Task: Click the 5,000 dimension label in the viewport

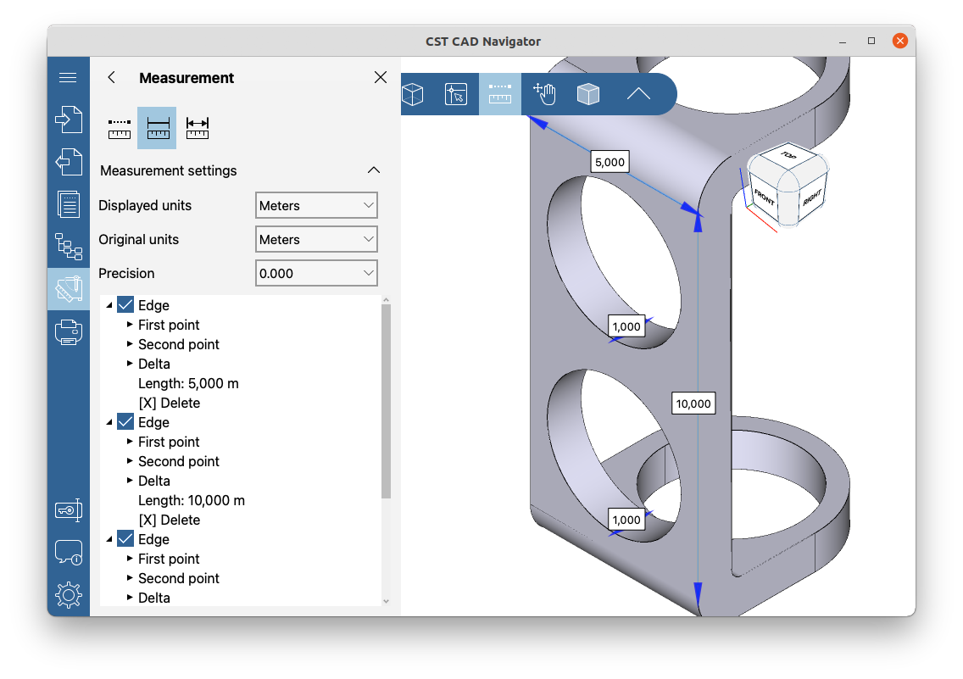Action: (x=610, y=162)
